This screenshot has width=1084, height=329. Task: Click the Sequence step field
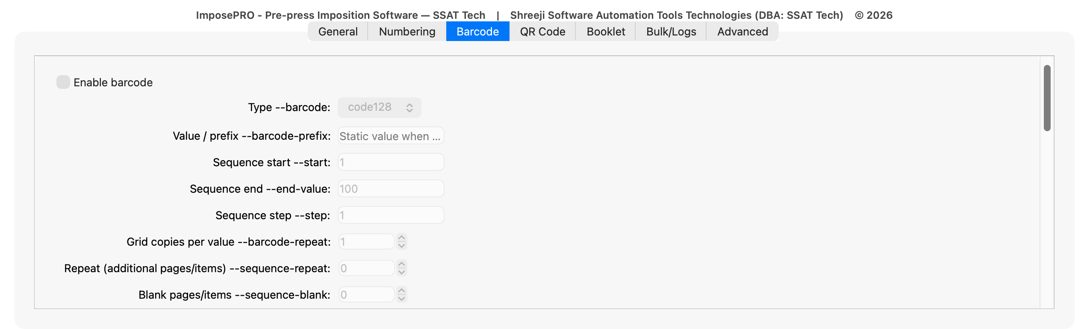point(391,215)
